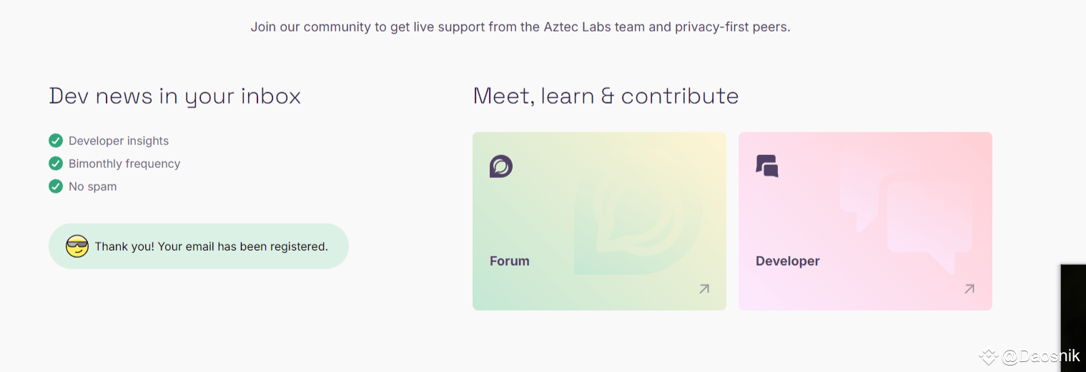Image resolution: width=1086 pixels, height=372 pixels.
Task: Click the sunglasses emoji in the confirmation banner
Action: (77, 246)
